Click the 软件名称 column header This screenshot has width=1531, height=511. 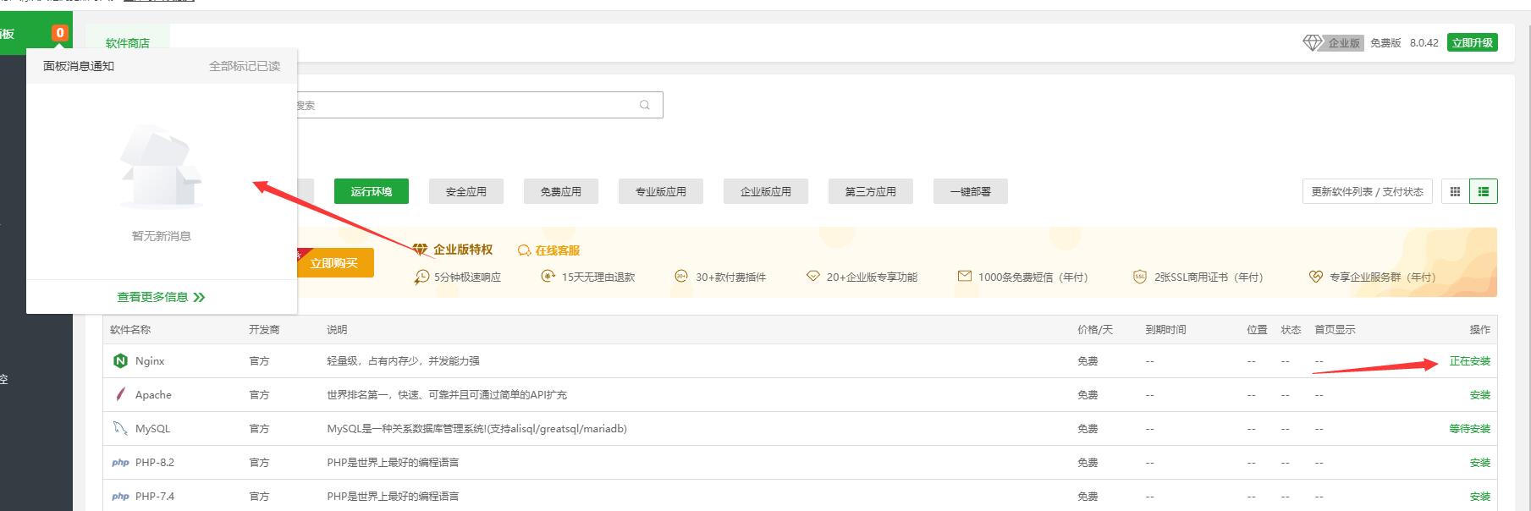(130, 330)
